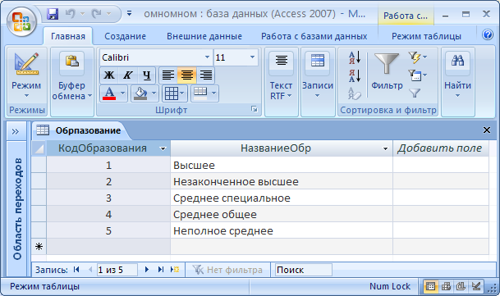This screenshot has height=296, width=500.
Task: Switch view with the Режим button
Action: coord(26,75)
